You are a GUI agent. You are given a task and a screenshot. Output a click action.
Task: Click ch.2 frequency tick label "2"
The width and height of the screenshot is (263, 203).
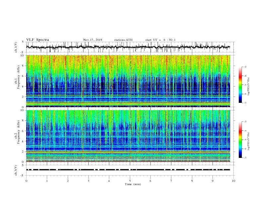[23, 152]
